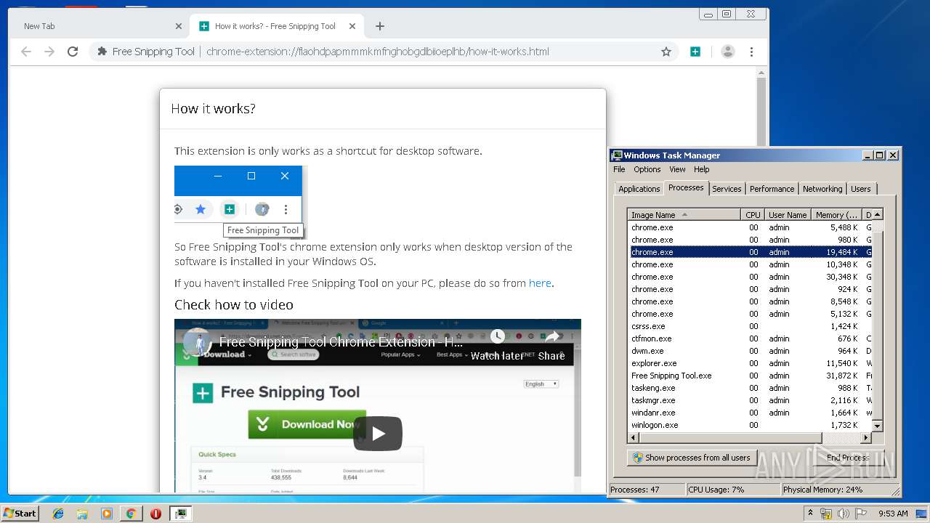Show hidden system tray icons
The height and width of the screenshot is (523, 930).
pyautogui.click(x=811, y=514)
